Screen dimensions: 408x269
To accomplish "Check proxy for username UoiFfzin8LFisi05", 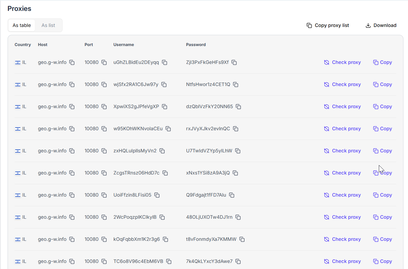I will coord(342,195).
